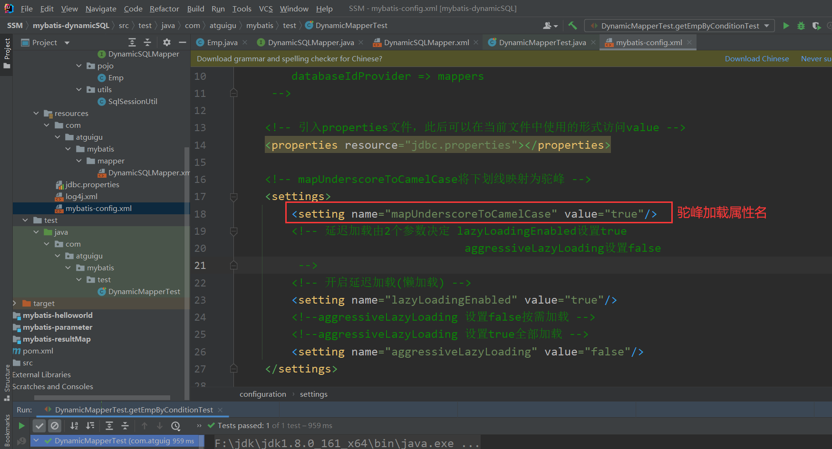
Task: Show more Run toolbar actions chevron
Action: tap(199, 426)
